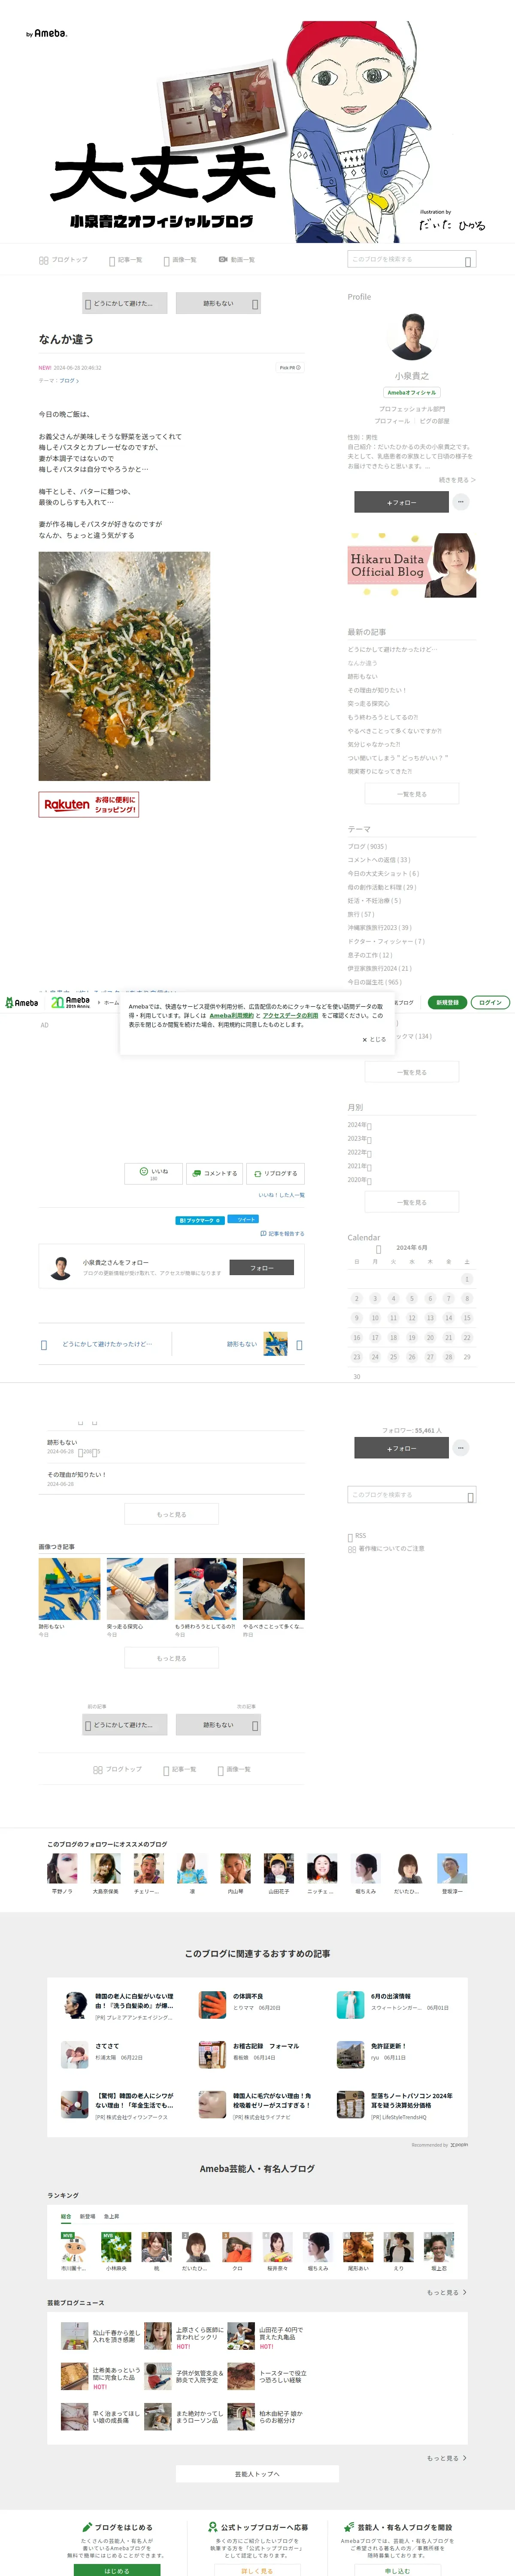Click the 公式トップブロガーへ応募 heading icon
515x2576 pixels.
click(212, 2526)
